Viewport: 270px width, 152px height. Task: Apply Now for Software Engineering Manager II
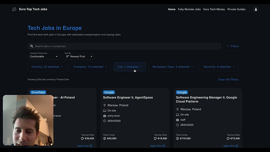click(230, 146)
